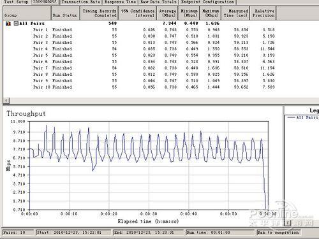This screenshot has height=239, width=319.
Task: Click the Average (Mbps) column header
Action: pos(168,13)
